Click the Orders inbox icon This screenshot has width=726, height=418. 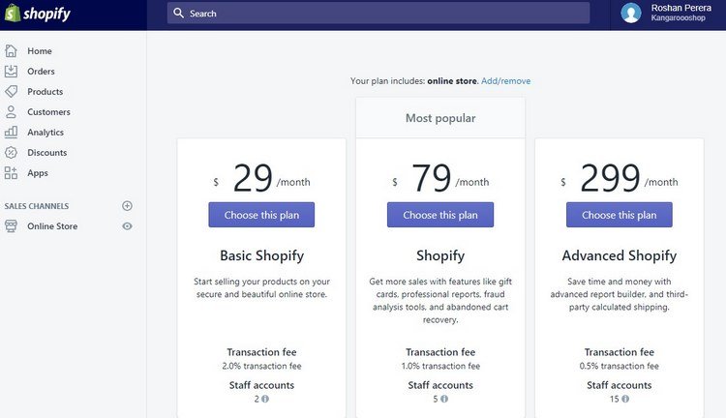click(x=11, y=72)
